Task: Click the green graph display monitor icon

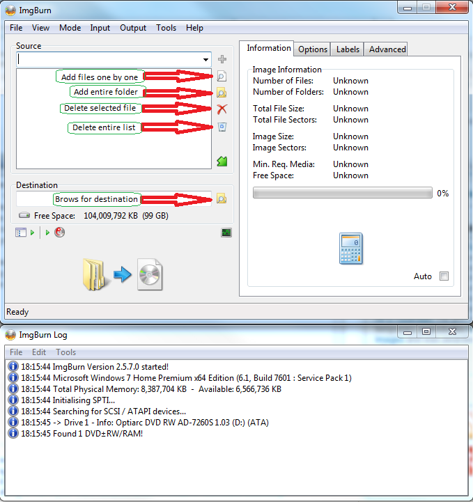Action: [x=226, y=233]
